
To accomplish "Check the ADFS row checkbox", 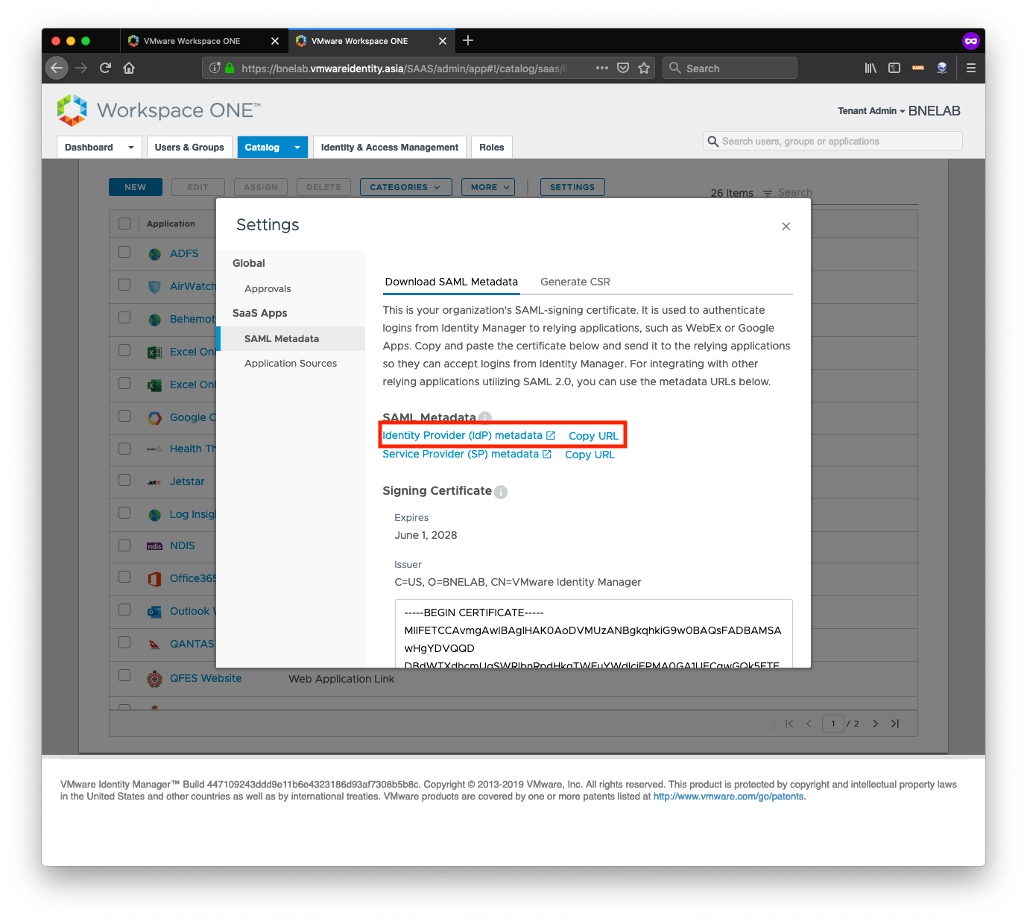I will coord(124,252).
